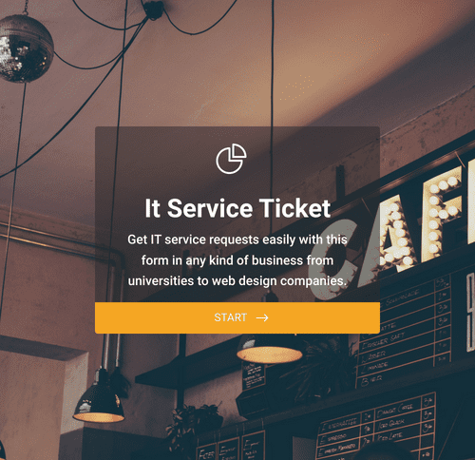The width and height of the screenshot is (475, 460).
Task: Click the START text label
Action: [230, 317]
